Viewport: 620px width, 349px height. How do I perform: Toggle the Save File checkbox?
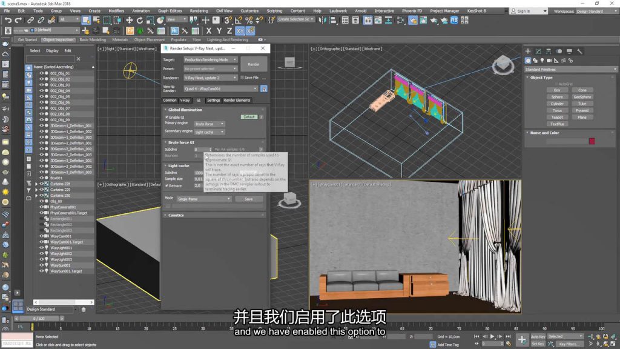[242, 78]
